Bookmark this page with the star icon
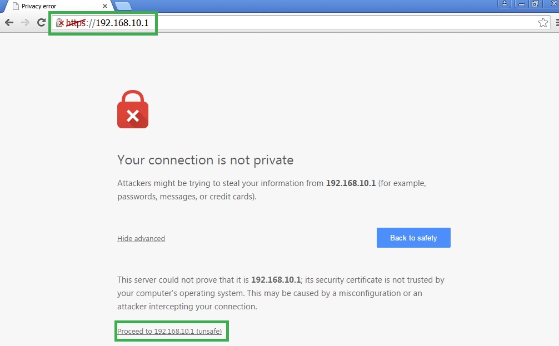This screenshot has height=346, width=559. tap(543, 22)
